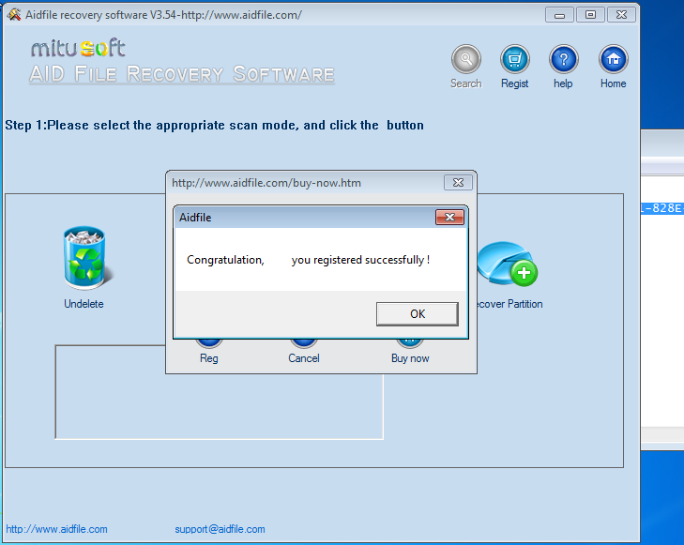This screenshot has height=545, width=684.
Task: Click the support@aidfile.com email link
Action: coord(220,529)
